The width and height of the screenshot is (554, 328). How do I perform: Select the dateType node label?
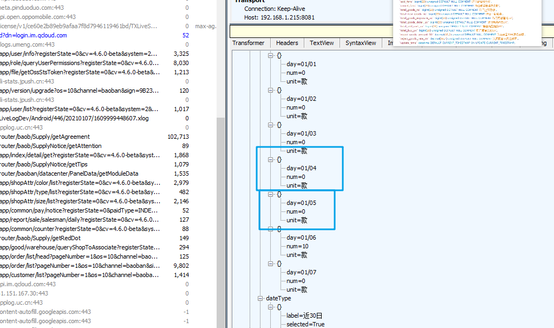tap(278, 298)
